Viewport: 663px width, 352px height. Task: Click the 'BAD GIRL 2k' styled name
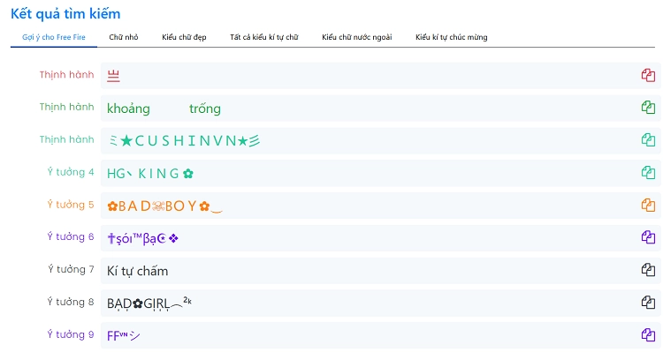click(x=149, y=303)
